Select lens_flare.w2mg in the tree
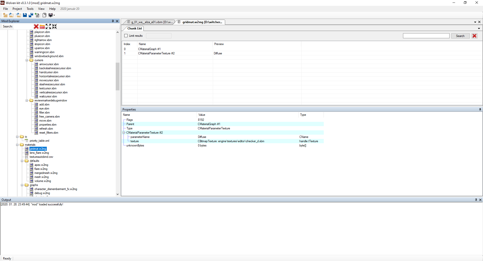Screen dimensions: 483x261 pos(39,153)
